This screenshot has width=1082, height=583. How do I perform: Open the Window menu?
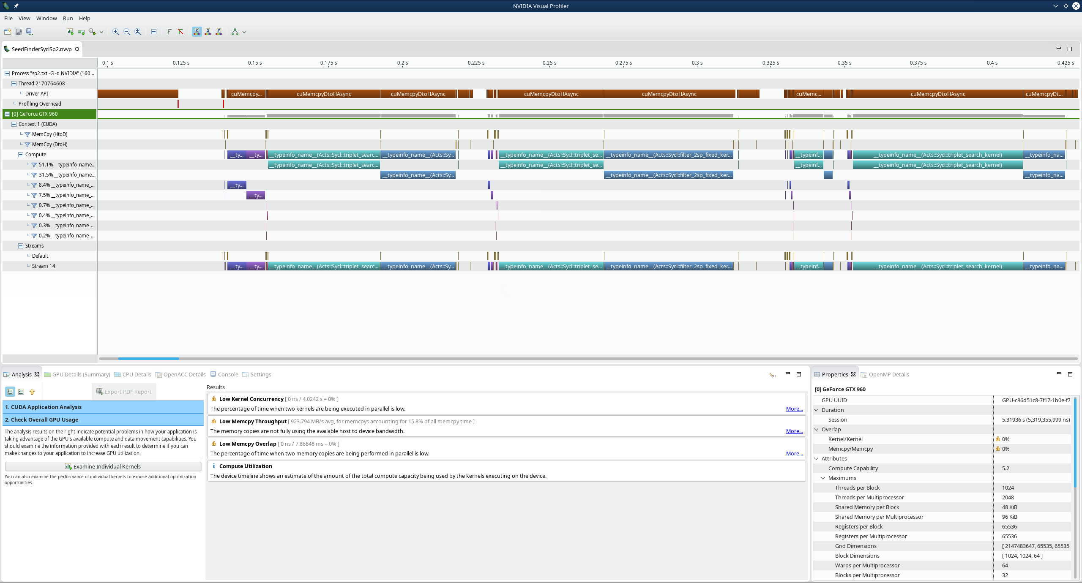tap(46, 18)
